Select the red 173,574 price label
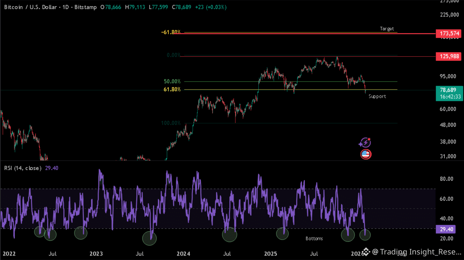 [448, 33]
